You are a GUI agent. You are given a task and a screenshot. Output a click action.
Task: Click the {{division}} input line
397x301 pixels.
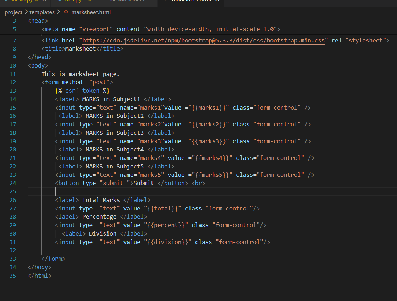click(x=162, y=242)
